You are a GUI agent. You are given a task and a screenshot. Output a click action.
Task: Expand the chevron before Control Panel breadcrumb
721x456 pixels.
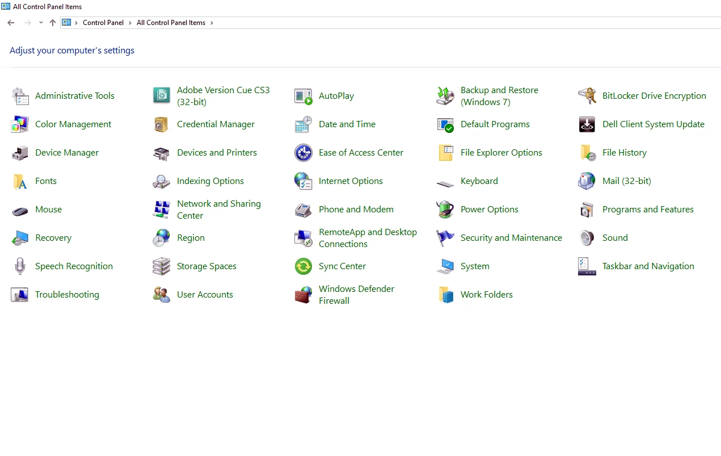tap(76, 23)
